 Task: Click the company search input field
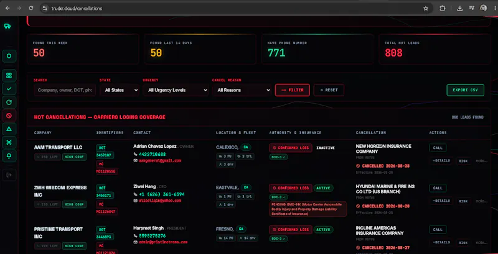[x=65, y=90]
